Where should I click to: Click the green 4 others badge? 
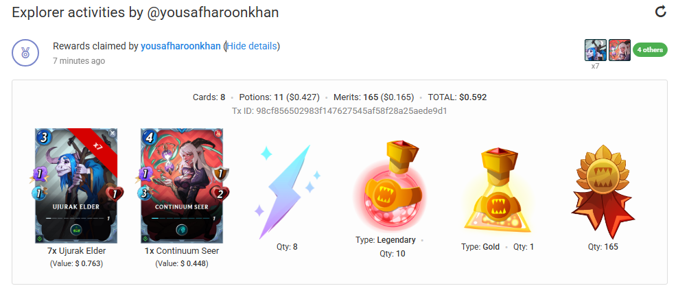[650, 49]
